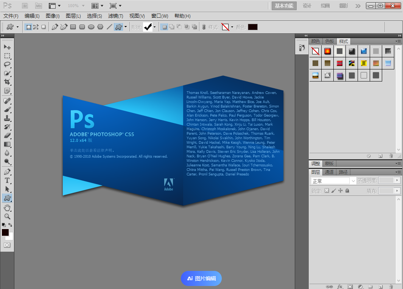
Task: Apply the red-orange glowing style swatch
Action: point(327,51)
